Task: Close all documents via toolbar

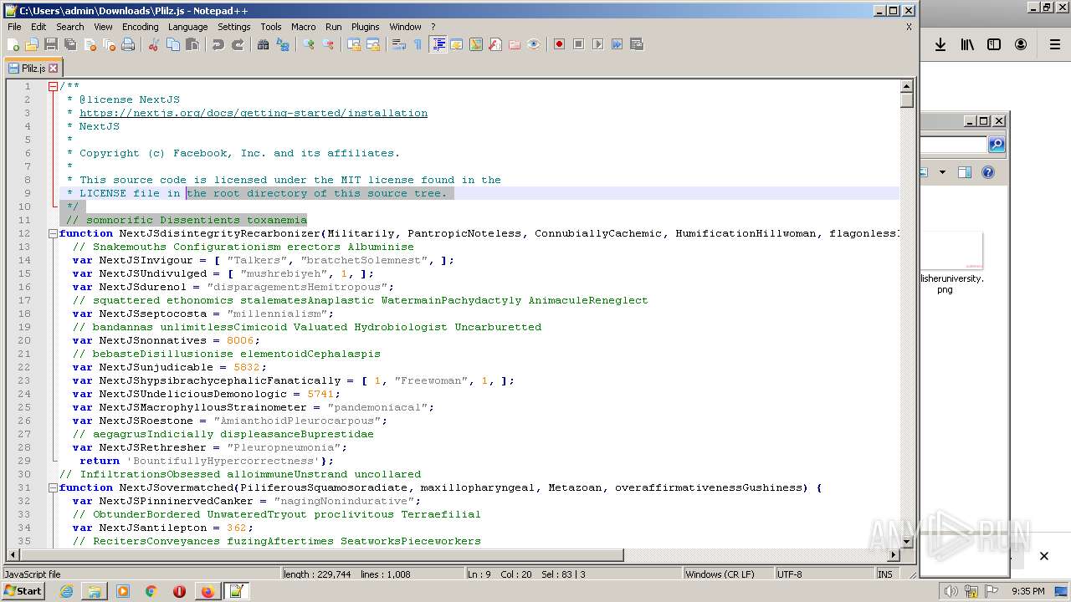Action: [109, 44]
